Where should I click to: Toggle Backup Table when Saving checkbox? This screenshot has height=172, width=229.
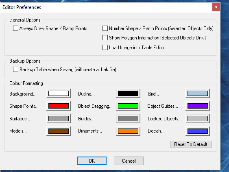click(x=15, y=70)
